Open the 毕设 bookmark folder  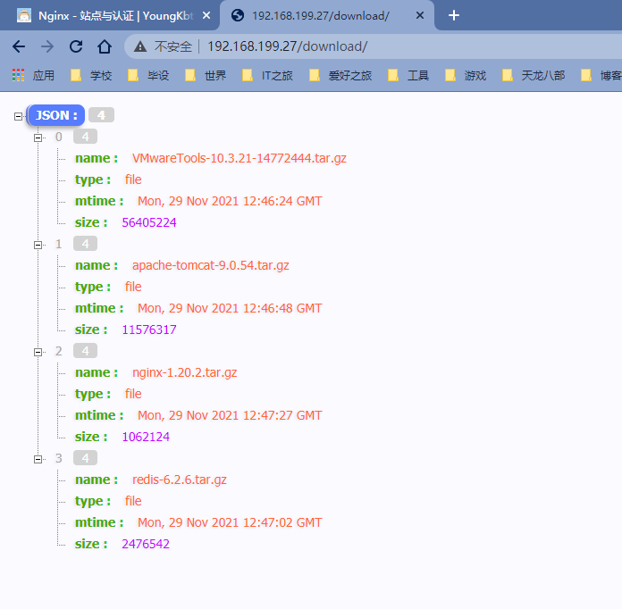(x=148, y=75)
